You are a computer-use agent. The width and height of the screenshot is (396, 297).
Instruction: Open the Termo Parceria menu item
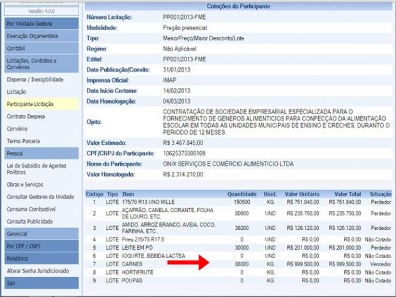click(x=23, y=141)
